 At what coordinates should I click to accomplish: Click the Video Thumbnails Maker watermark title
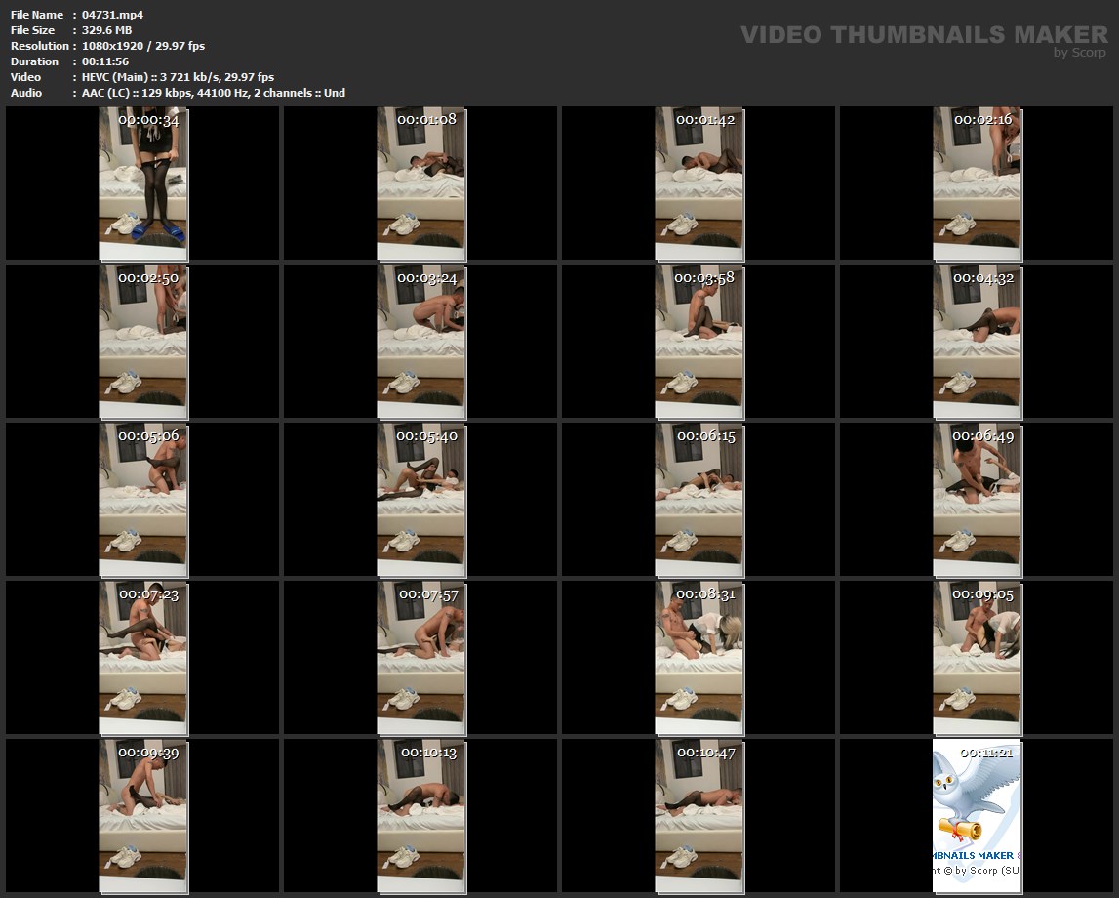(x=923, y=34)
